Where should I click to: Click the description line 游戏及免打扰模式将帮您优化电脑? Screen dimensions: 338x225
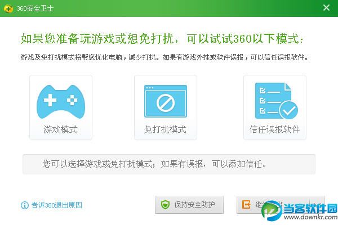164,57
